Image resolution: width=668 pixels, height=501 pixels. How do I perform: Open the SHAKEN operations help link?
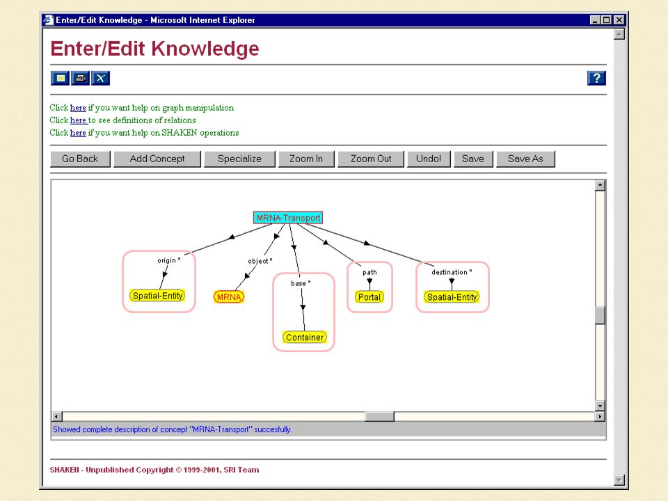pos(78,132)
